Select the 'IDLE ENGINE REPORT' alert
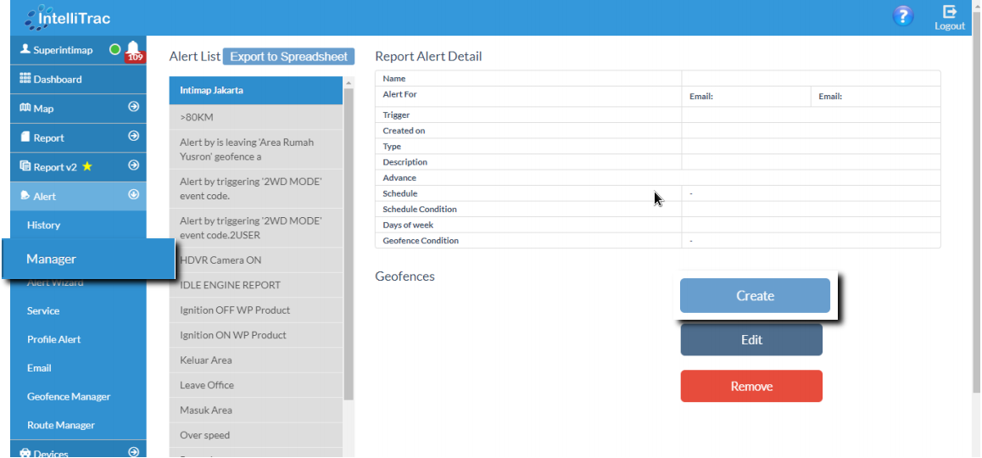Screen dimensions: 982x458 click(230, 285)
